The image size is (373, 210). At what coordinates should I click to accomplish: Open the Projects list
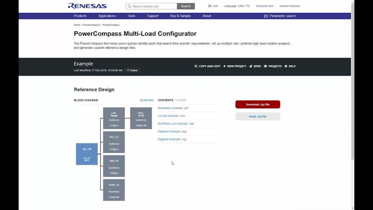pyautogui.click(x=273, y=66)
